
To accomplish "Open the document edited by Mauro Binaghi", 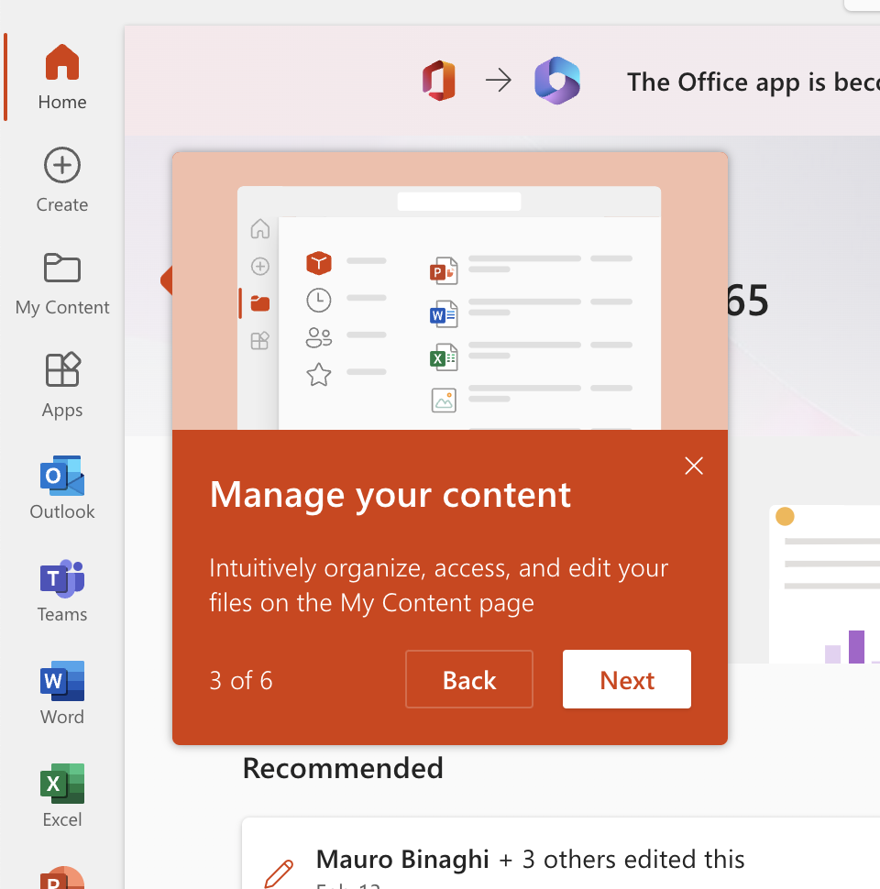I will click(x=530, y=860).
